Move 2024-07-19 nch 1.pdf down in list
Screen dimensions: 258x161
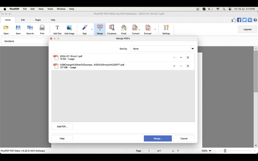pos(181,57)
